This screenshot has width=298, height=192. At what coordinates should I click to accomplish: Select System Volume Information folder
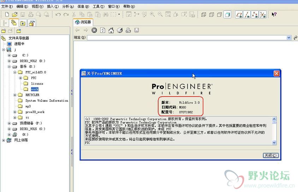tap(47, 100)
